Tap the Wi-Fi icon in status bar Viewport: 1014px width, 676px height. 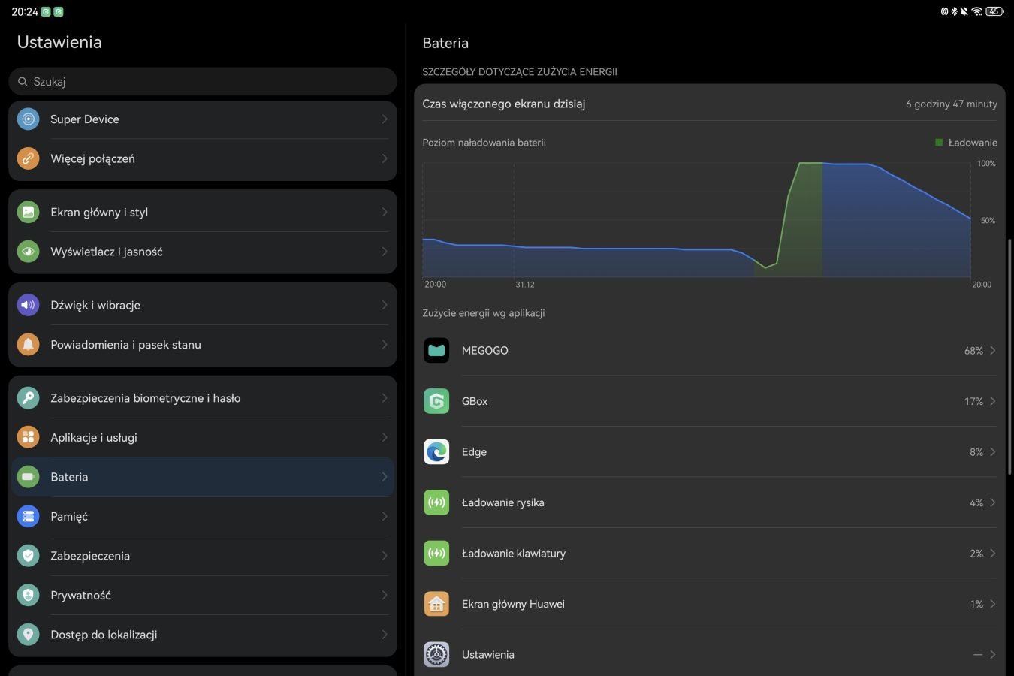pos(977,11)
